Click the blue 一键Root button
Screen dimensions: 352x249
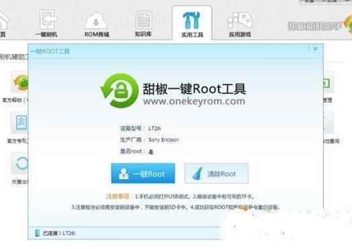coord(143,173)
